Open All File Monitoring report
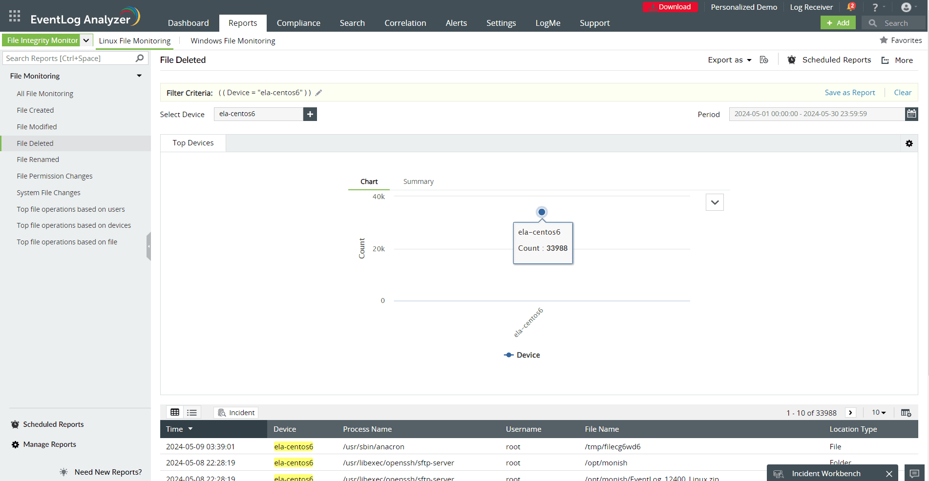 click(x=45, y=94)
